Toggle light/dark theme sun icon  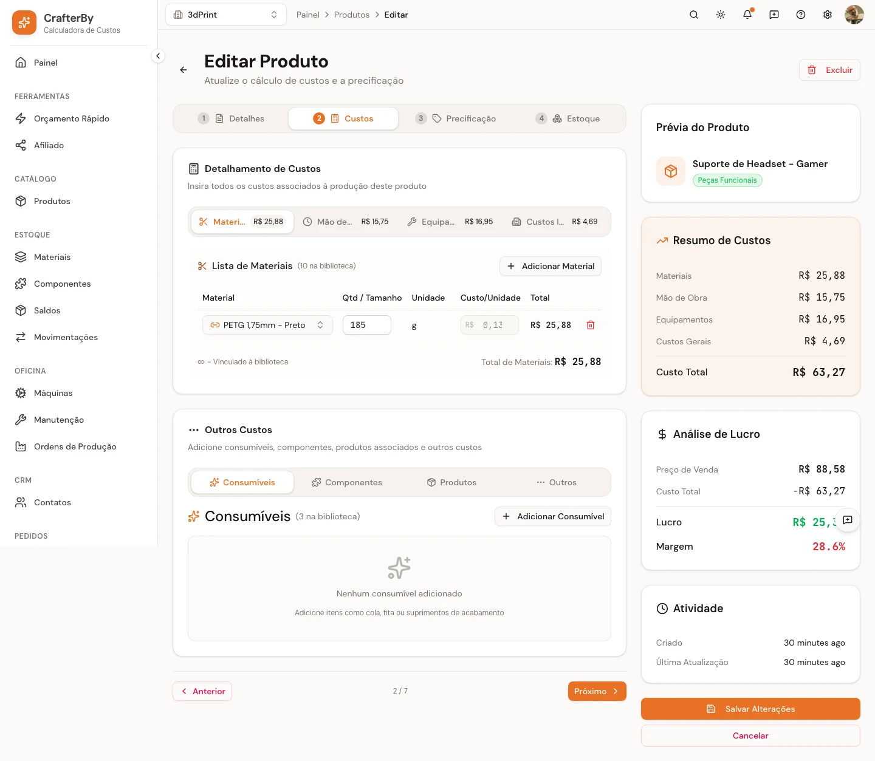coord(721,15)
